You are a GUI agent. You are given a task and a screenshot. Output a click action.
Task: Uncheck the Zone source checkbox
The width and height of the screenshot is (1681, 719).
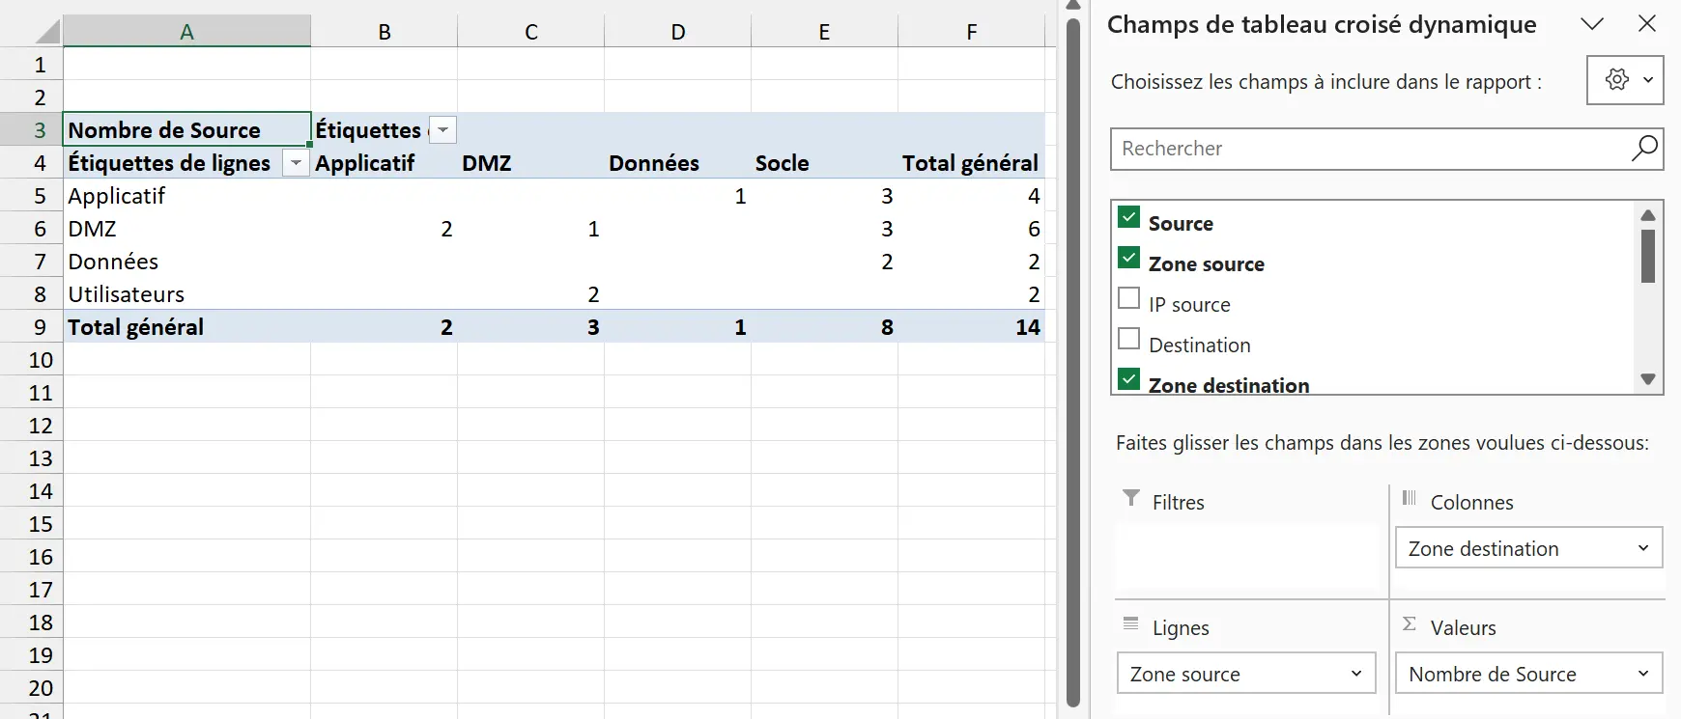point(1128,258)
